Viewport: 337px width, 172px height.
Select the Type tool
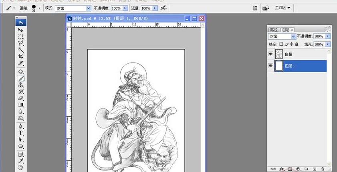pos(20,133)
